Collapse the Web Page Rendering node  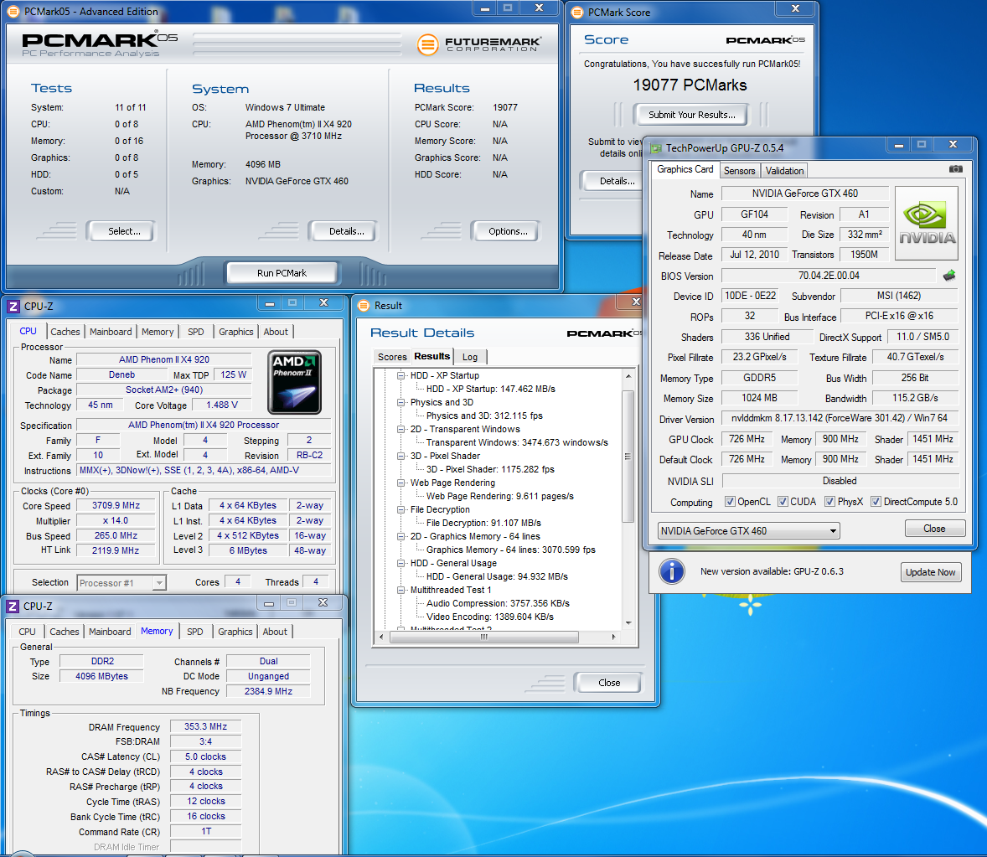pyautogui.click(x=401, y=483)
